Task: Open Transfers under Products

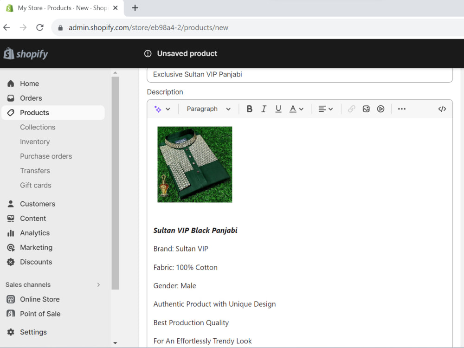Action: (x=35, y=170)
